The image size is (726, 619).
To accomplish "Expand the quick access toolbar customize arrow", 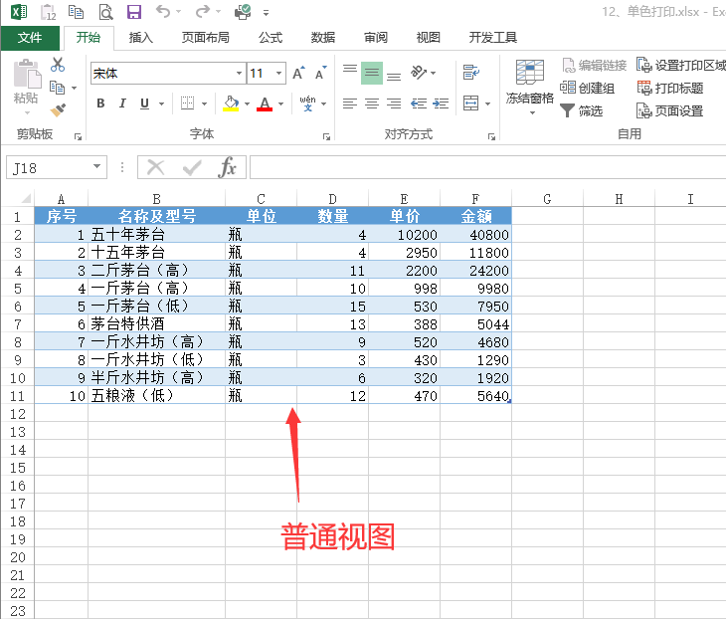I will pyautogui.click(x=266, y=13).
